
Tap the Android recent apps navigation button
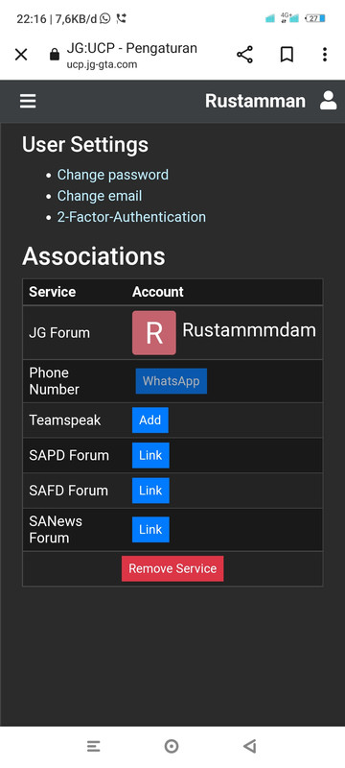pyautogui.click(x=94, y=747)
